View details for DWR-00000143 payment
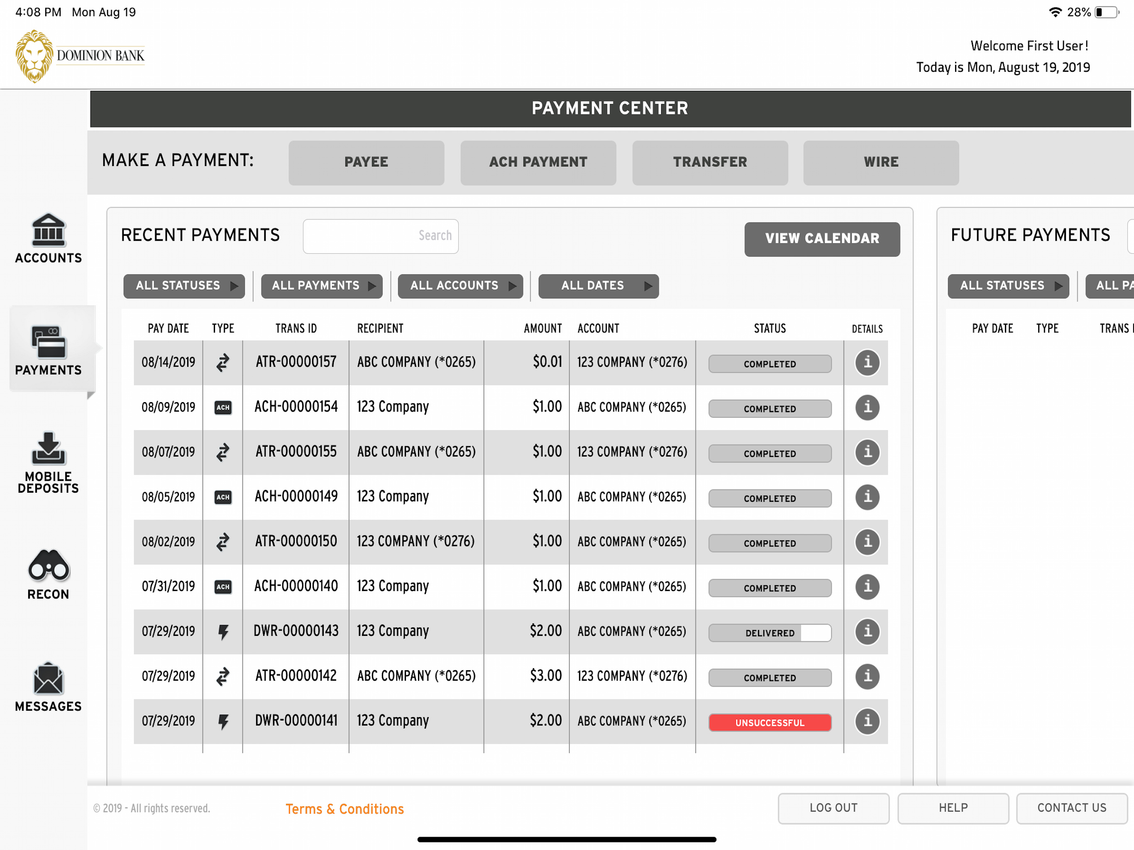Screen dimensions: 1134x850 (x=868, y=632)
